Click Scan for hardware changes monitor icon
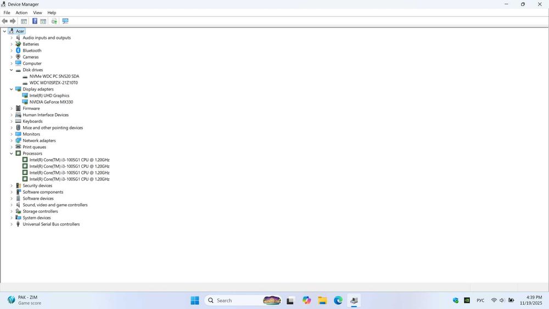The width and height of the screenshot is (549, 309). 65,21
